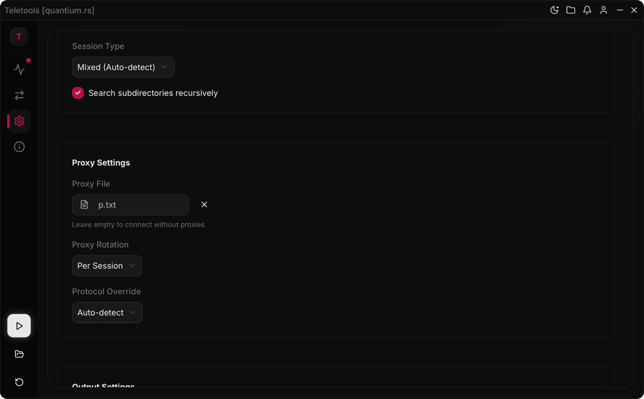Close the Teletools window

634,10
